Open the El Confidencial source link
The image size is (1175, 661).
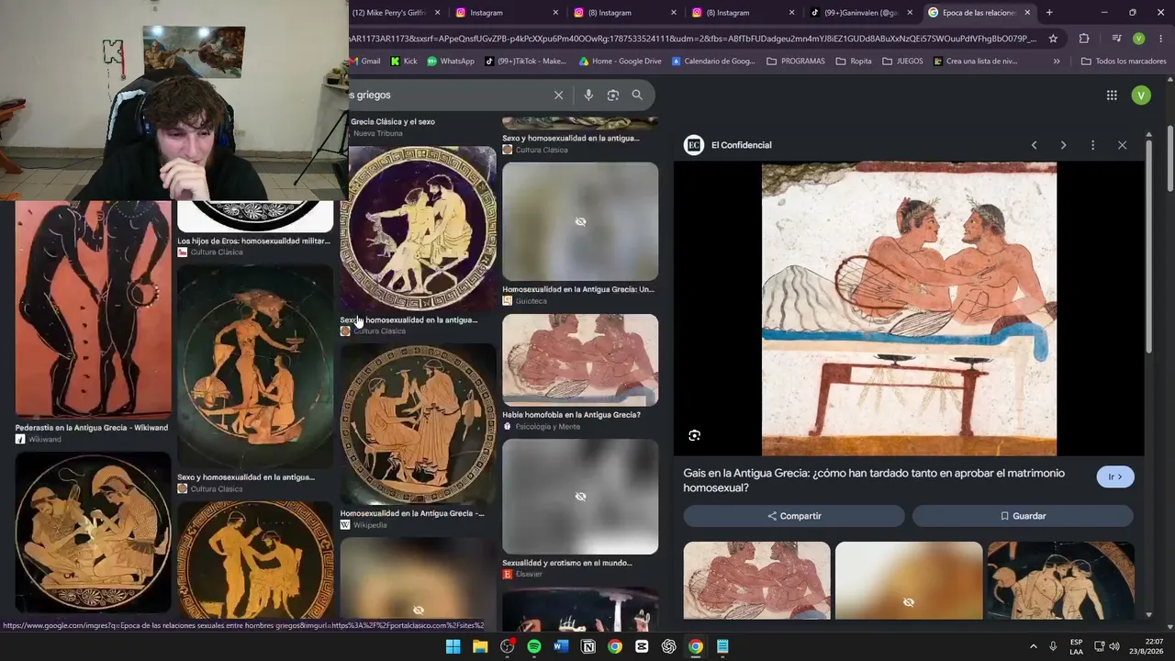(729, 145)
